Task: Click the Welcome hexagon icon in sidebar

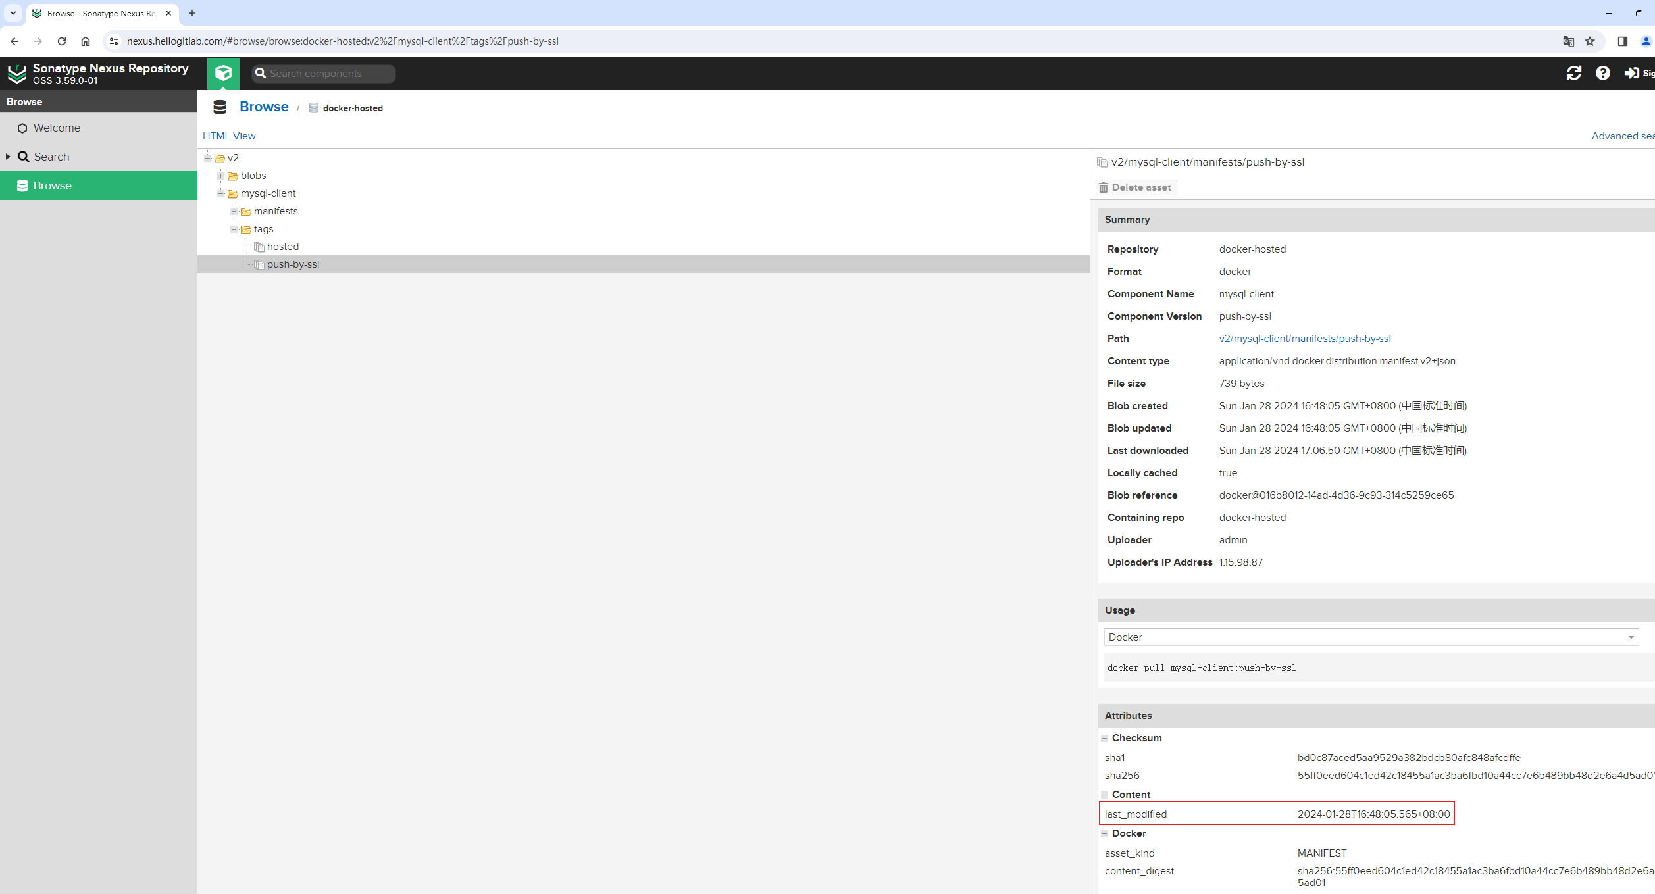Action: click(x=22, y=128)
